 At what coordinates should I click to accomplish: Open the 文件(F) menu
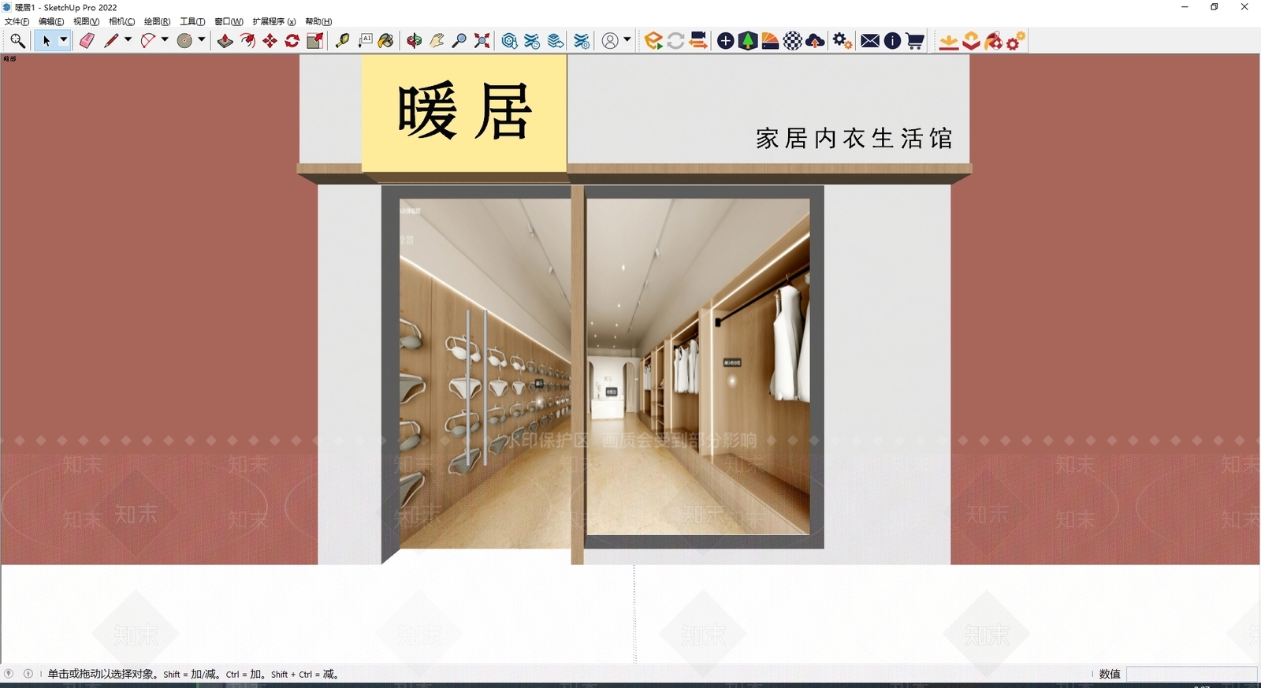[x=17, y=21]
